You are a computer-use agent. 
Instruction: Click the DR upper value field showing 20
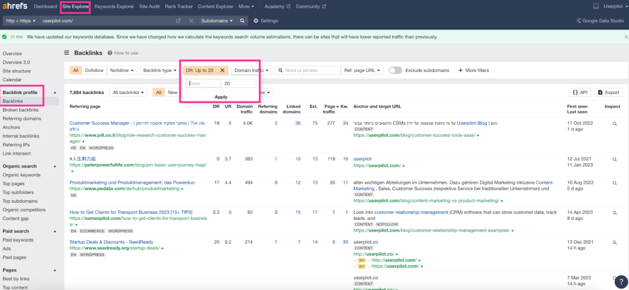[238, 84]
